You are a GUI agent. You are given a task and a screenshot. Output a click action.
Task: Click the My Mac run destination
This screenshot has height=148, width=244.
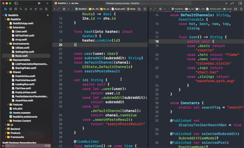tap(74, 3)
